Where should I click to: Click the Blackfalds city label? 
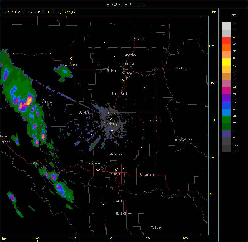(x=127, y=64)
